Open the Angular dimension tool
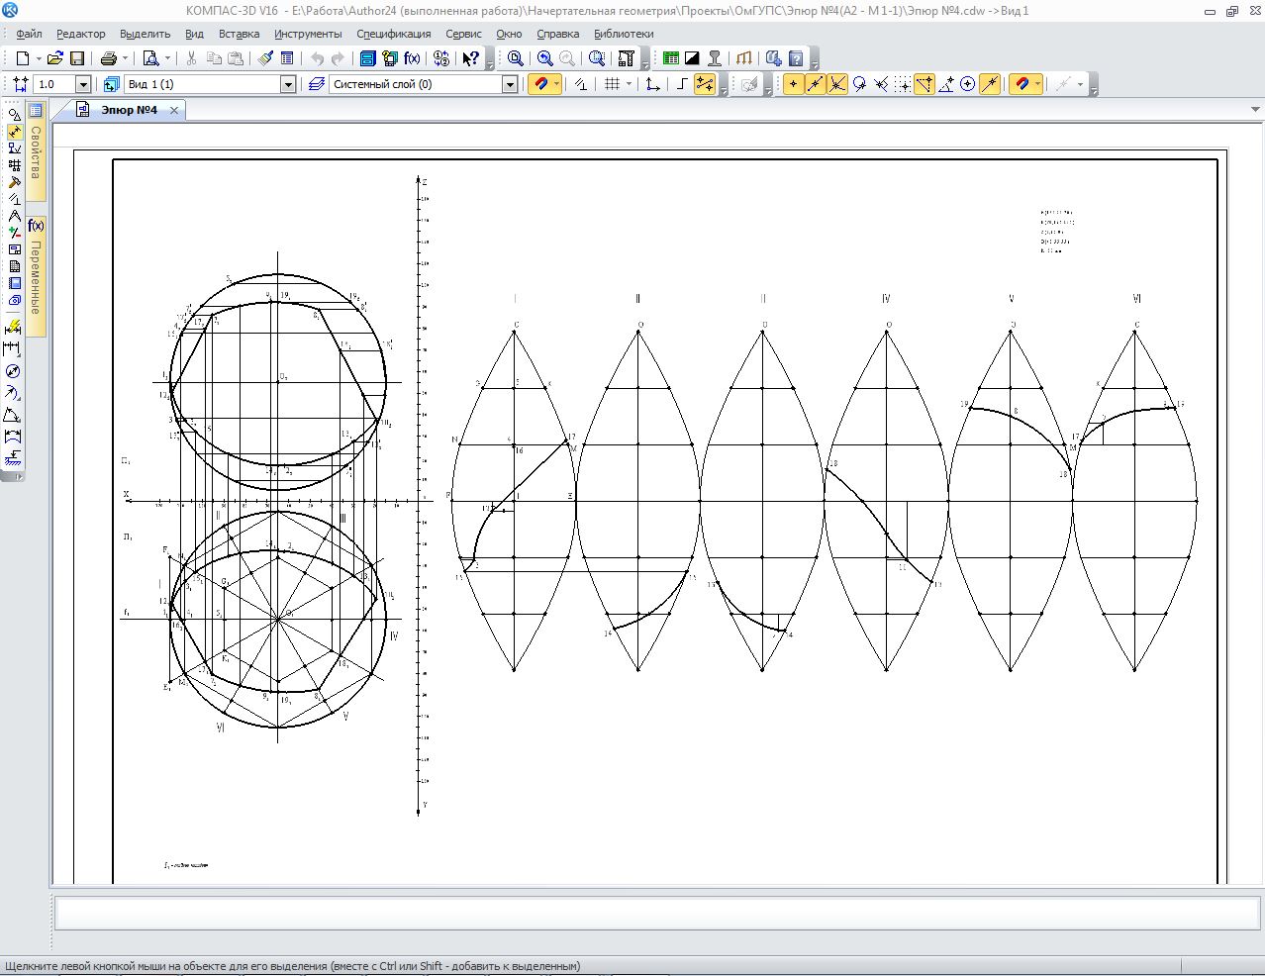The width and height of the screenshot is (1265, 976). click(x=13, y=415)
